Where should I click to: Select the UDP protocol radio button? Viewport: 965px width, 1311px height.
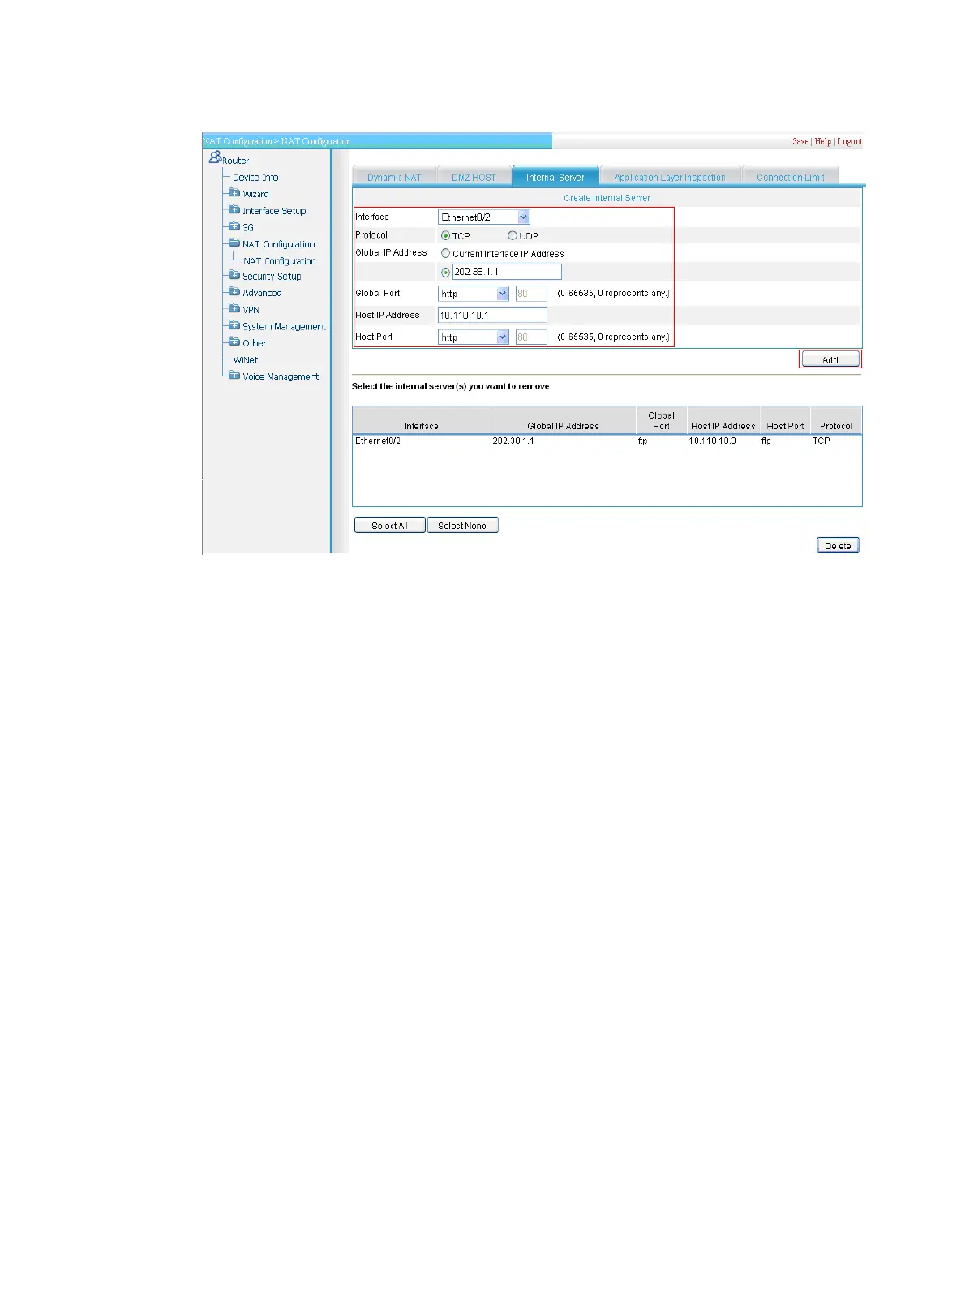pyautogui.click(x=513, y=235)
